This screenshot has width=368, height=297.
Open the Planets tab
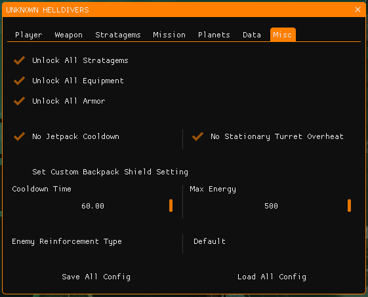tap(214, 35)
